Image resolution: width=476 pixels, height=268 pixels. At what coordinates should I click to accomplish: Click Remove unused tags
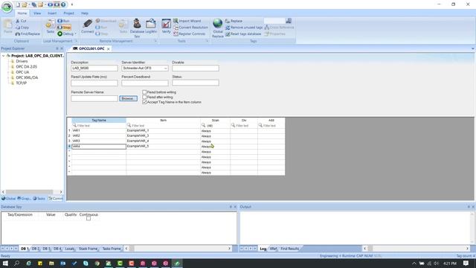(x=244, y=28)
